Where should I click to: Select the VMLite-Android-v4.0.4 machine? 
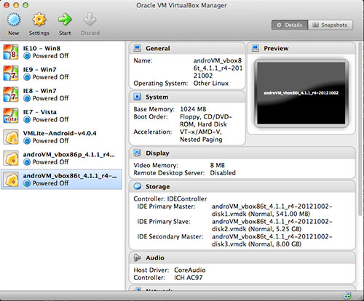point(61,137)
